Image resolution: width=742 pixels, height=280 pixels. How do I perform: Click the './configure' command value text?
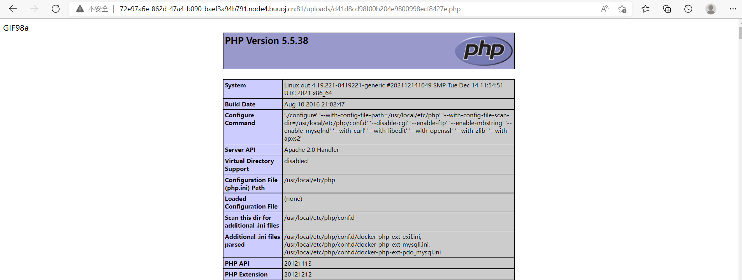point(398,127)
